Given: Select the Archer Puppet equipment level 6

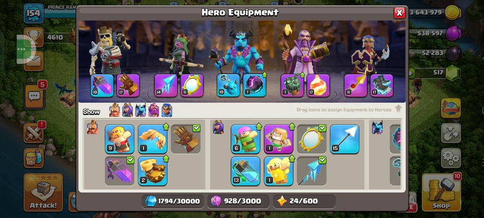Looking at the screenshot, I should coord(245,139).
